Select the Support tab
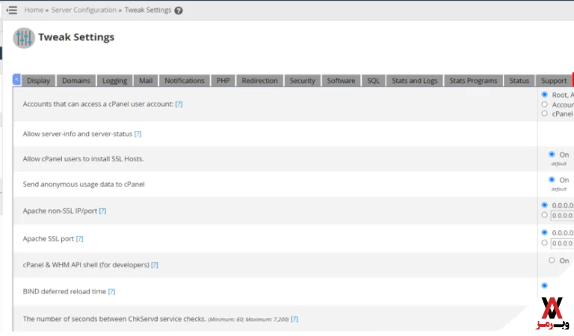The image size is (574, 336). [x=554, y=81]
